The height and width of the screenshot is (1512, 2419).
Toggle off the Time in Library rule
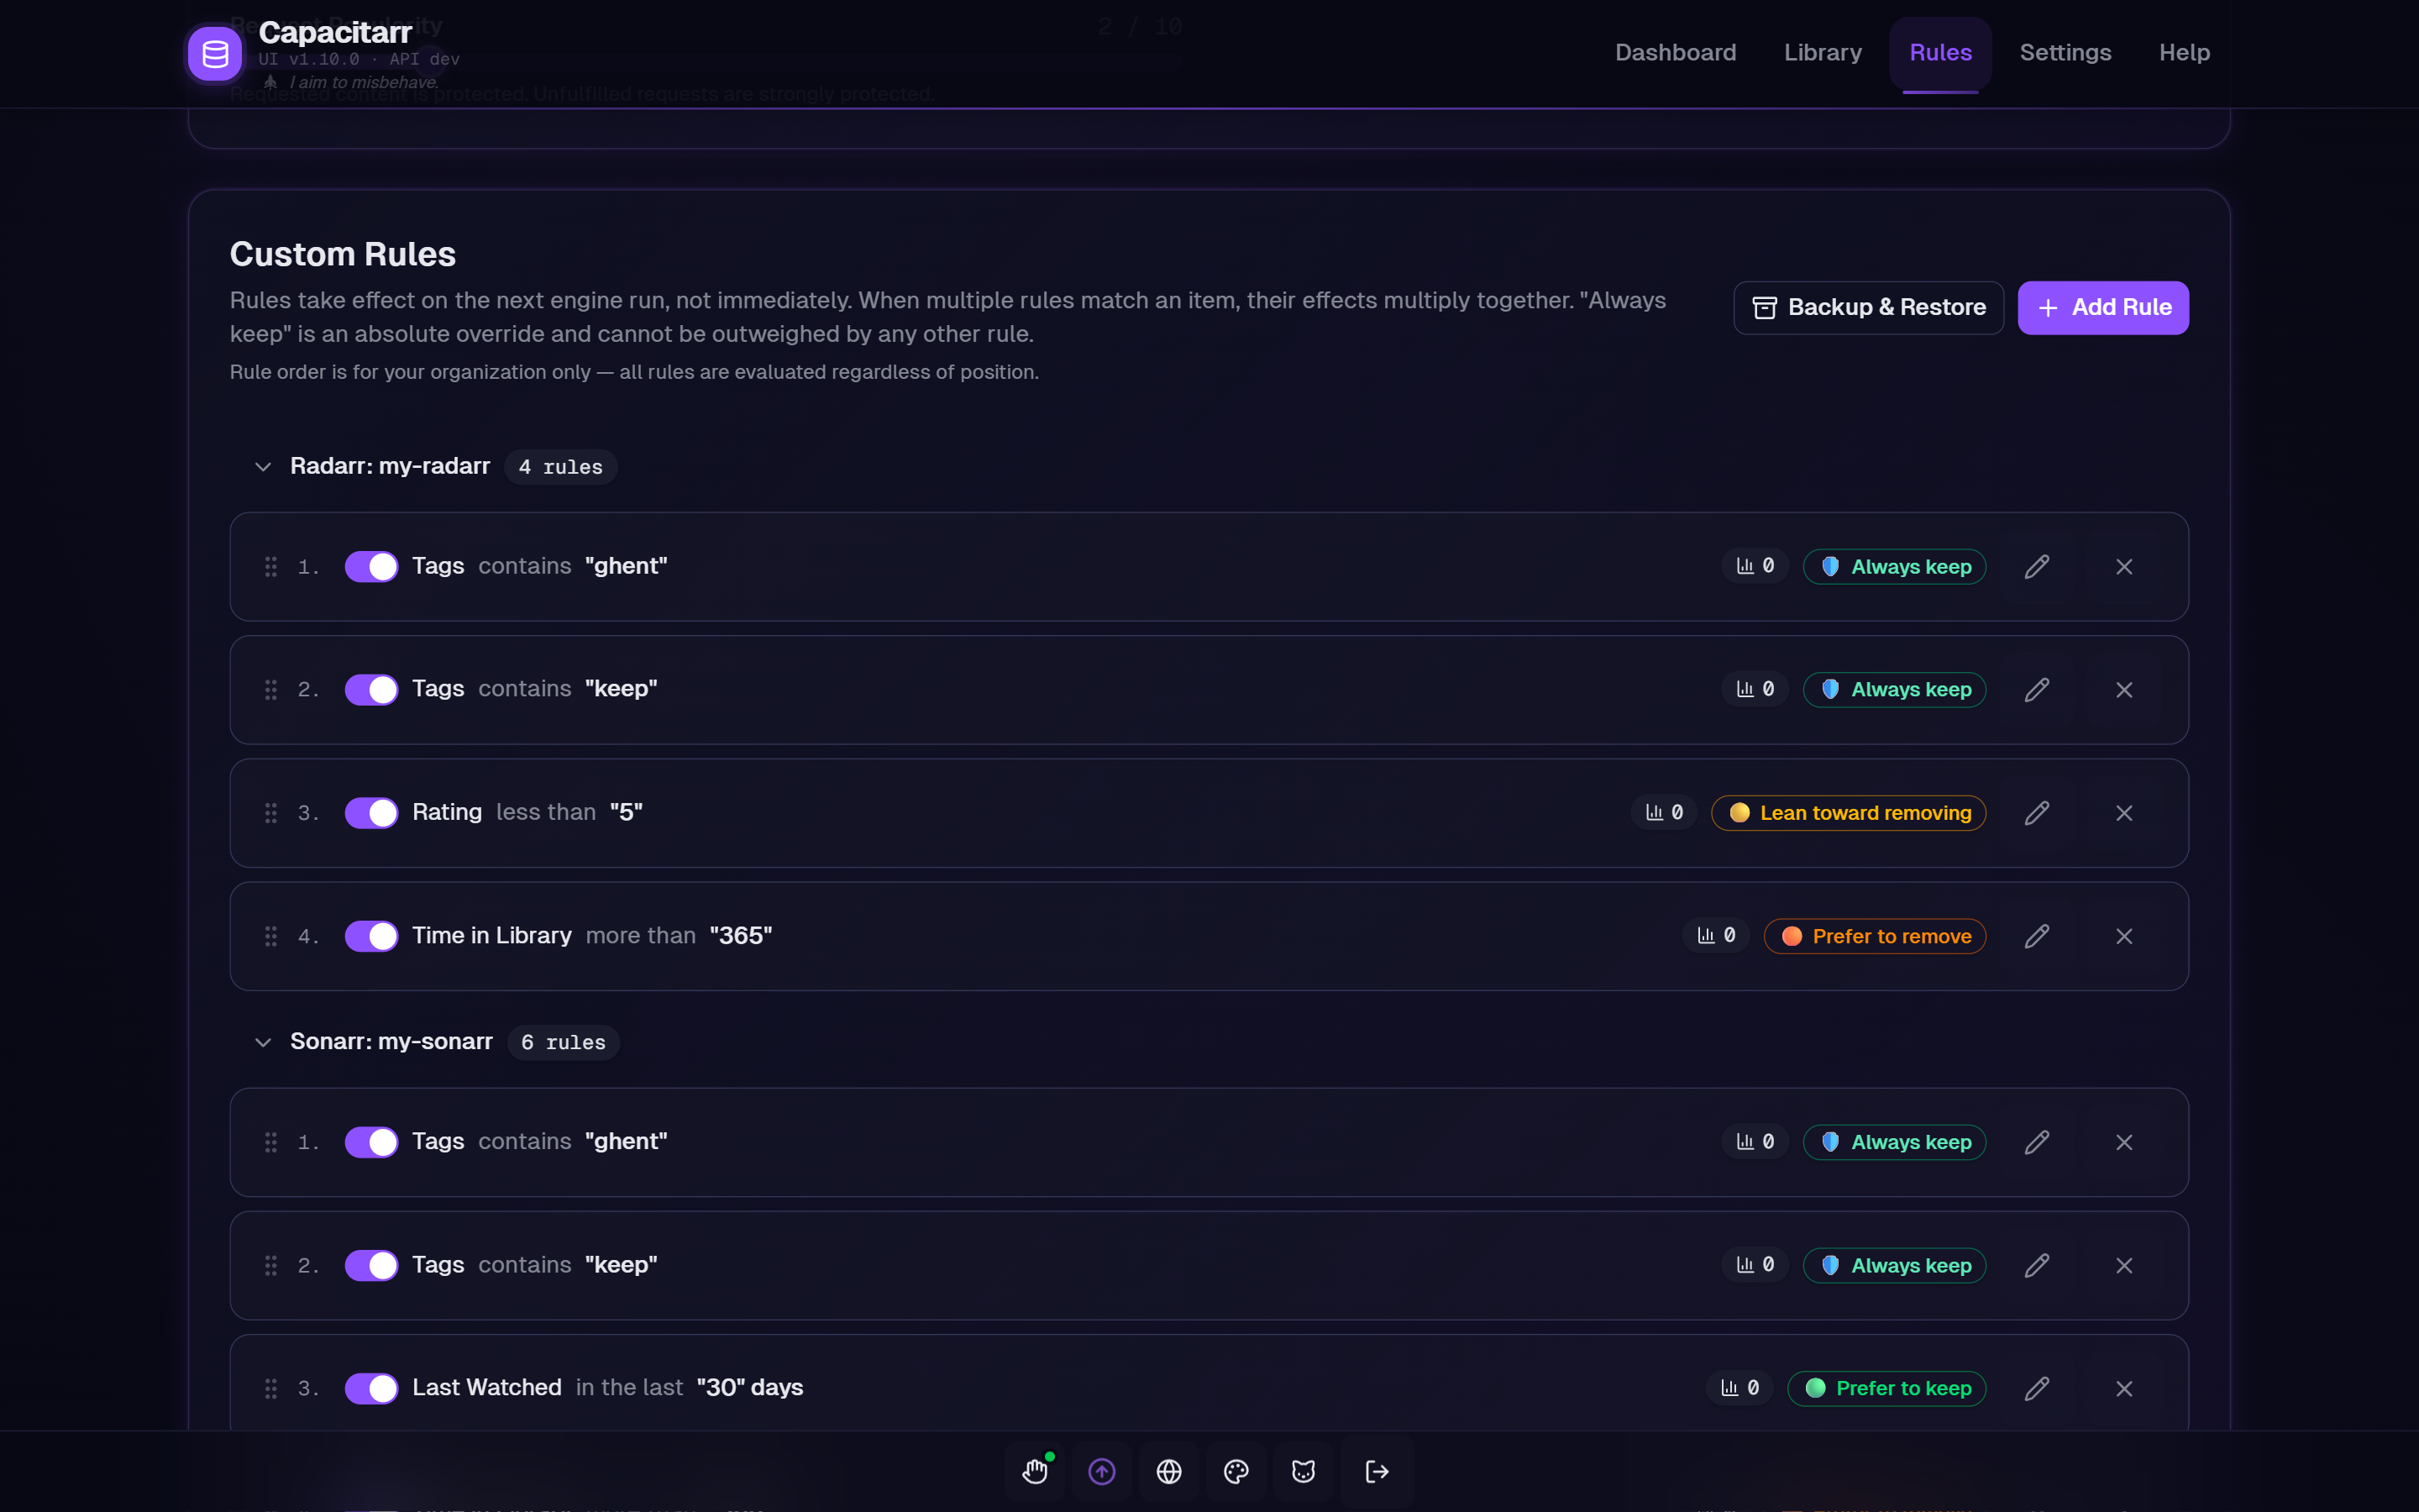372,936
